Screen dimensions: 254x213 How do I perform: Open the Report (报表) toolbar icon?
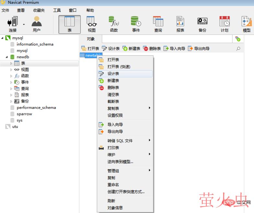point(180,24)
